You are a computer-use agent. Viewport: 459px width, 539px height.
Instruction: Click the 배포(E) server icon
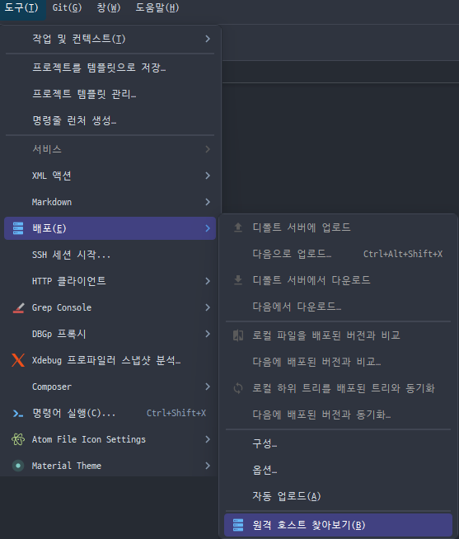[x=18, y=228]
